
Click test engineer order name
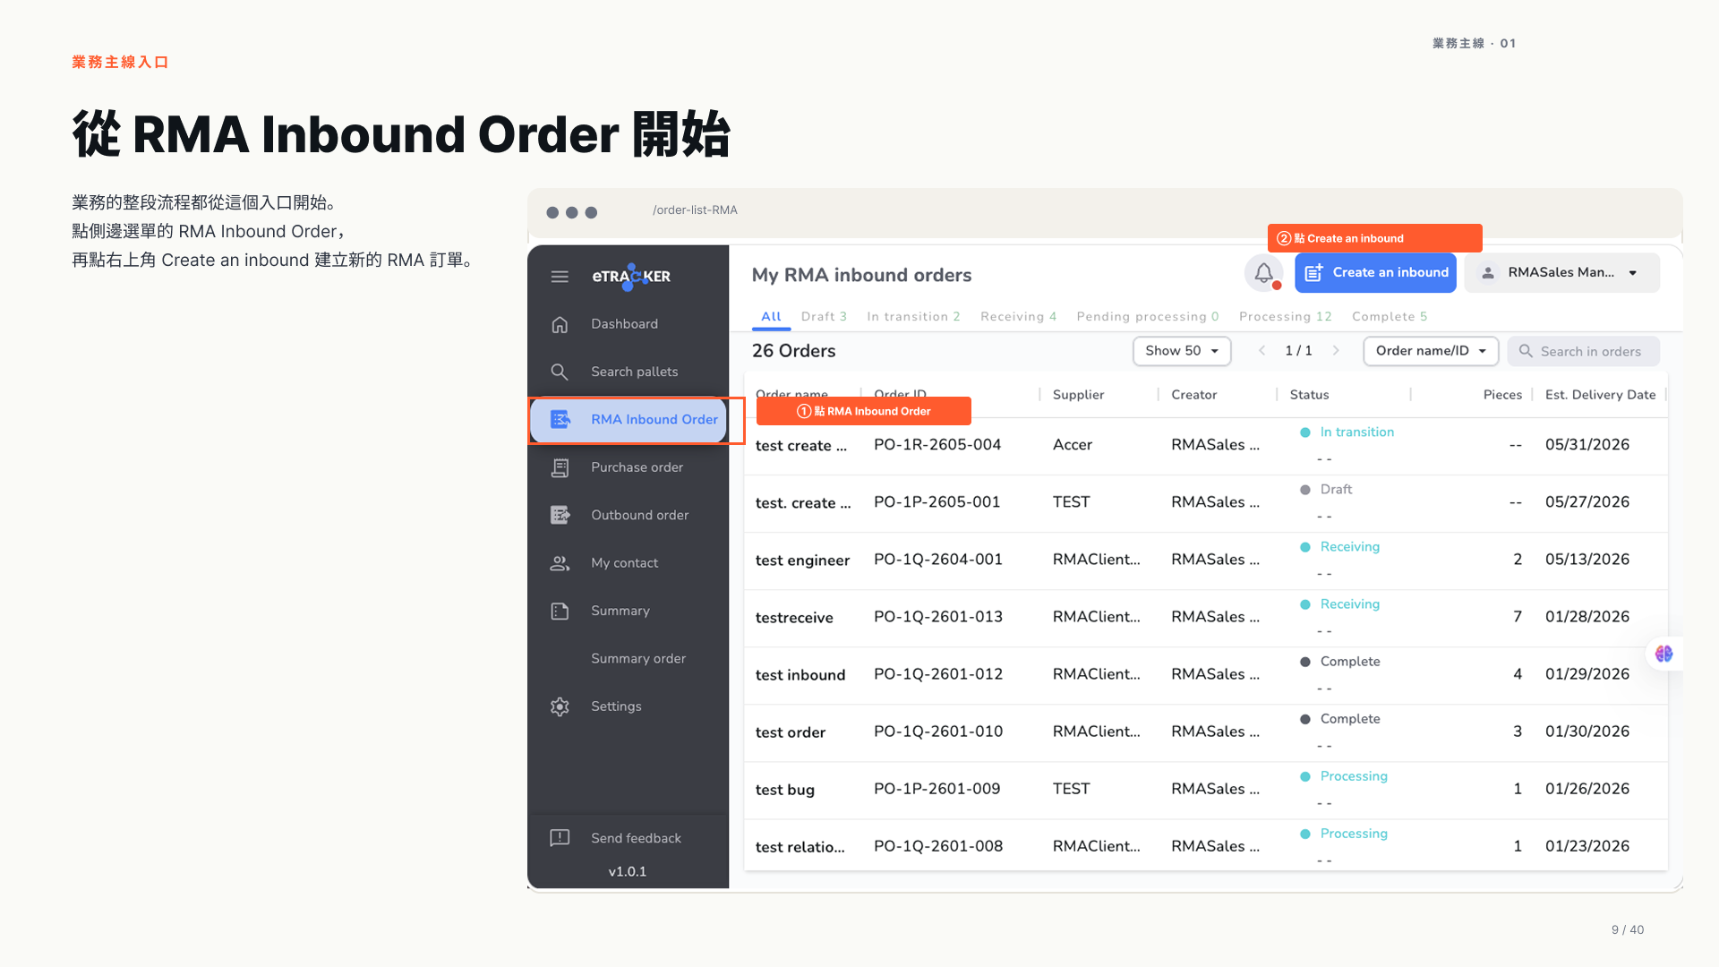802,561
